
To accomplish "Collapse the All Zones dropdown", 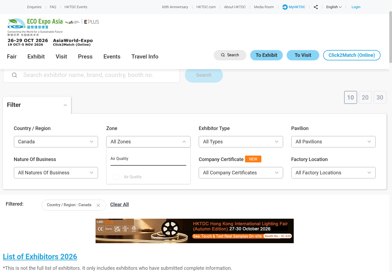I will [x=148, y=142].
